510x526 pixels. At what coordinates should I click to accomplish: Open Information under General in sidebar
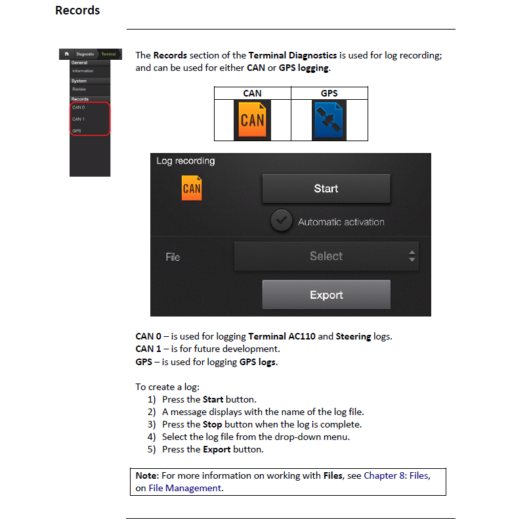pos(83,71)
